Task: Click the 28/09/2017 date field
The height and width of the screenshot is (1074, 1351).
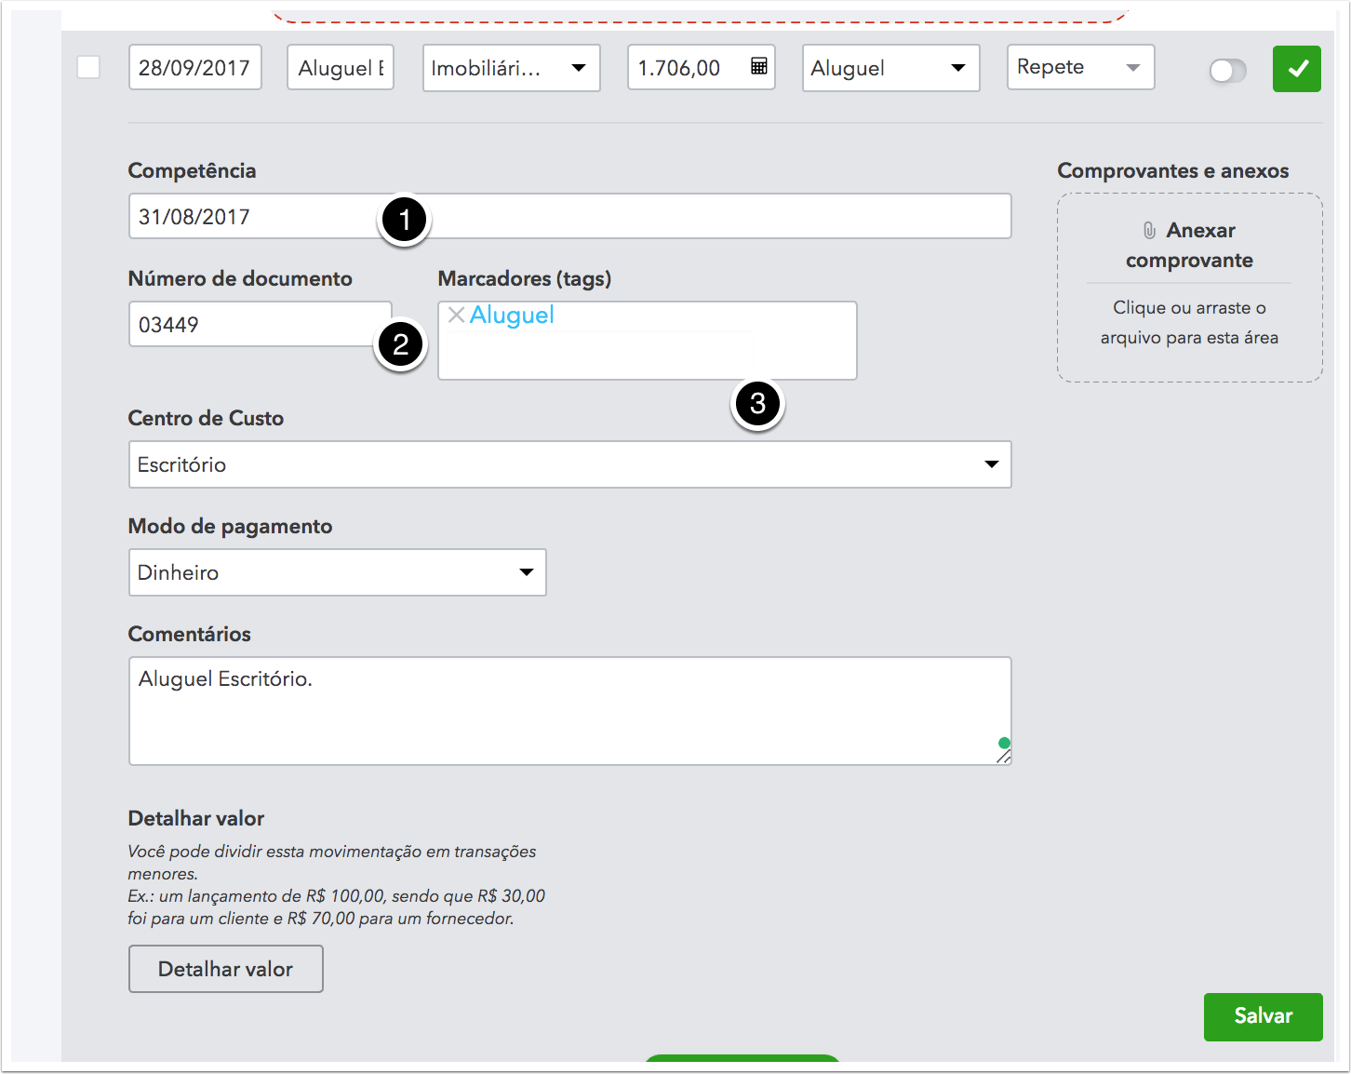Action: coord(194,68)
